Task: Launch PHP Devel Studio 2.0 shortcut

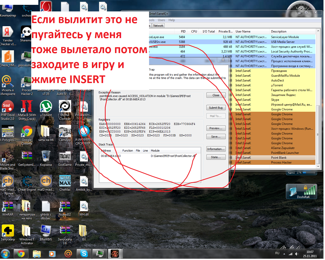Action: point(8,110)
